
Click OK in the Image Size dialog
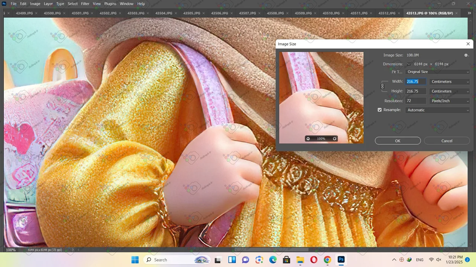398,141
